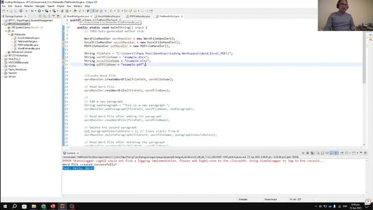Click the New toolbar icon
Viewport: 373px width, 210px height.
4,11
